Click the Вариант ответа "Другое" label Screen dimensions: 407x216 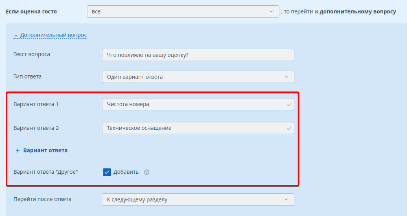click(46, 172)
